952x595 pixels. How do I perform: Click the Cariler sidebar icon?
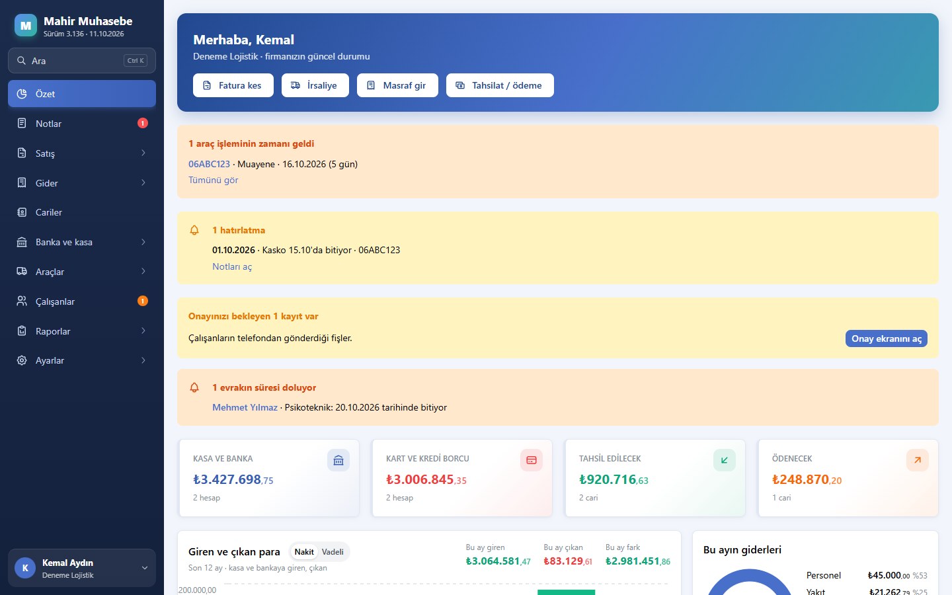click(x=22, y=212)
